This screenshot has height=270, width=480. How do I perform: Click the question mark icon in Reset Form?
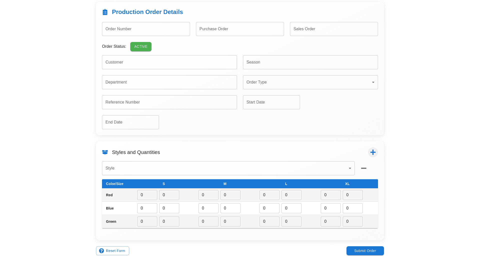[101, 251]
